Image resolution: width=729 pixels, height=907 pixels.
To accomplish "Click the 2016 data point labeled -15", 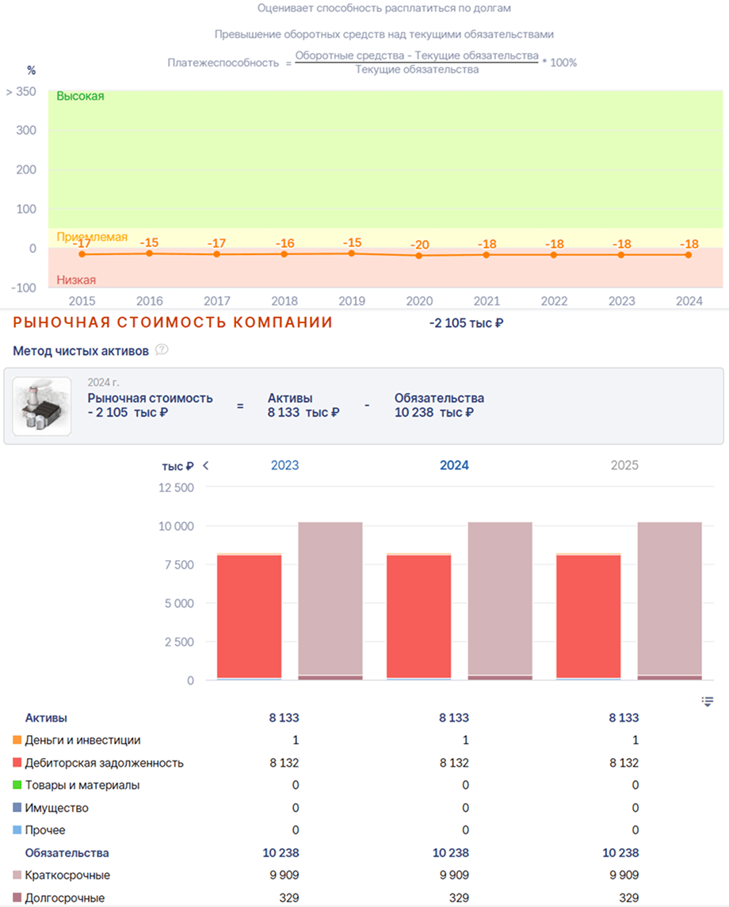I will coord(149,253).
